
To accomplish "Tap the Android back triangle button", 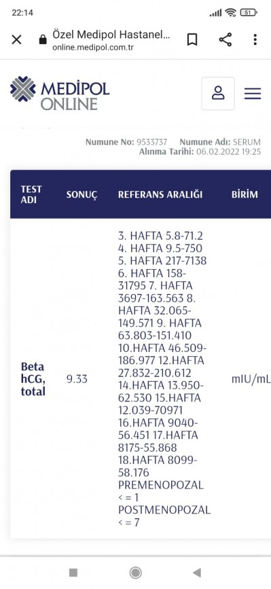I will 197,573.
